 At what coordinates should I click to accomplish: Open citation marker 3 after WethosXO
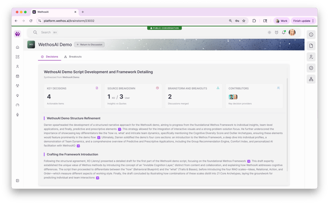[x=78, y=146]
